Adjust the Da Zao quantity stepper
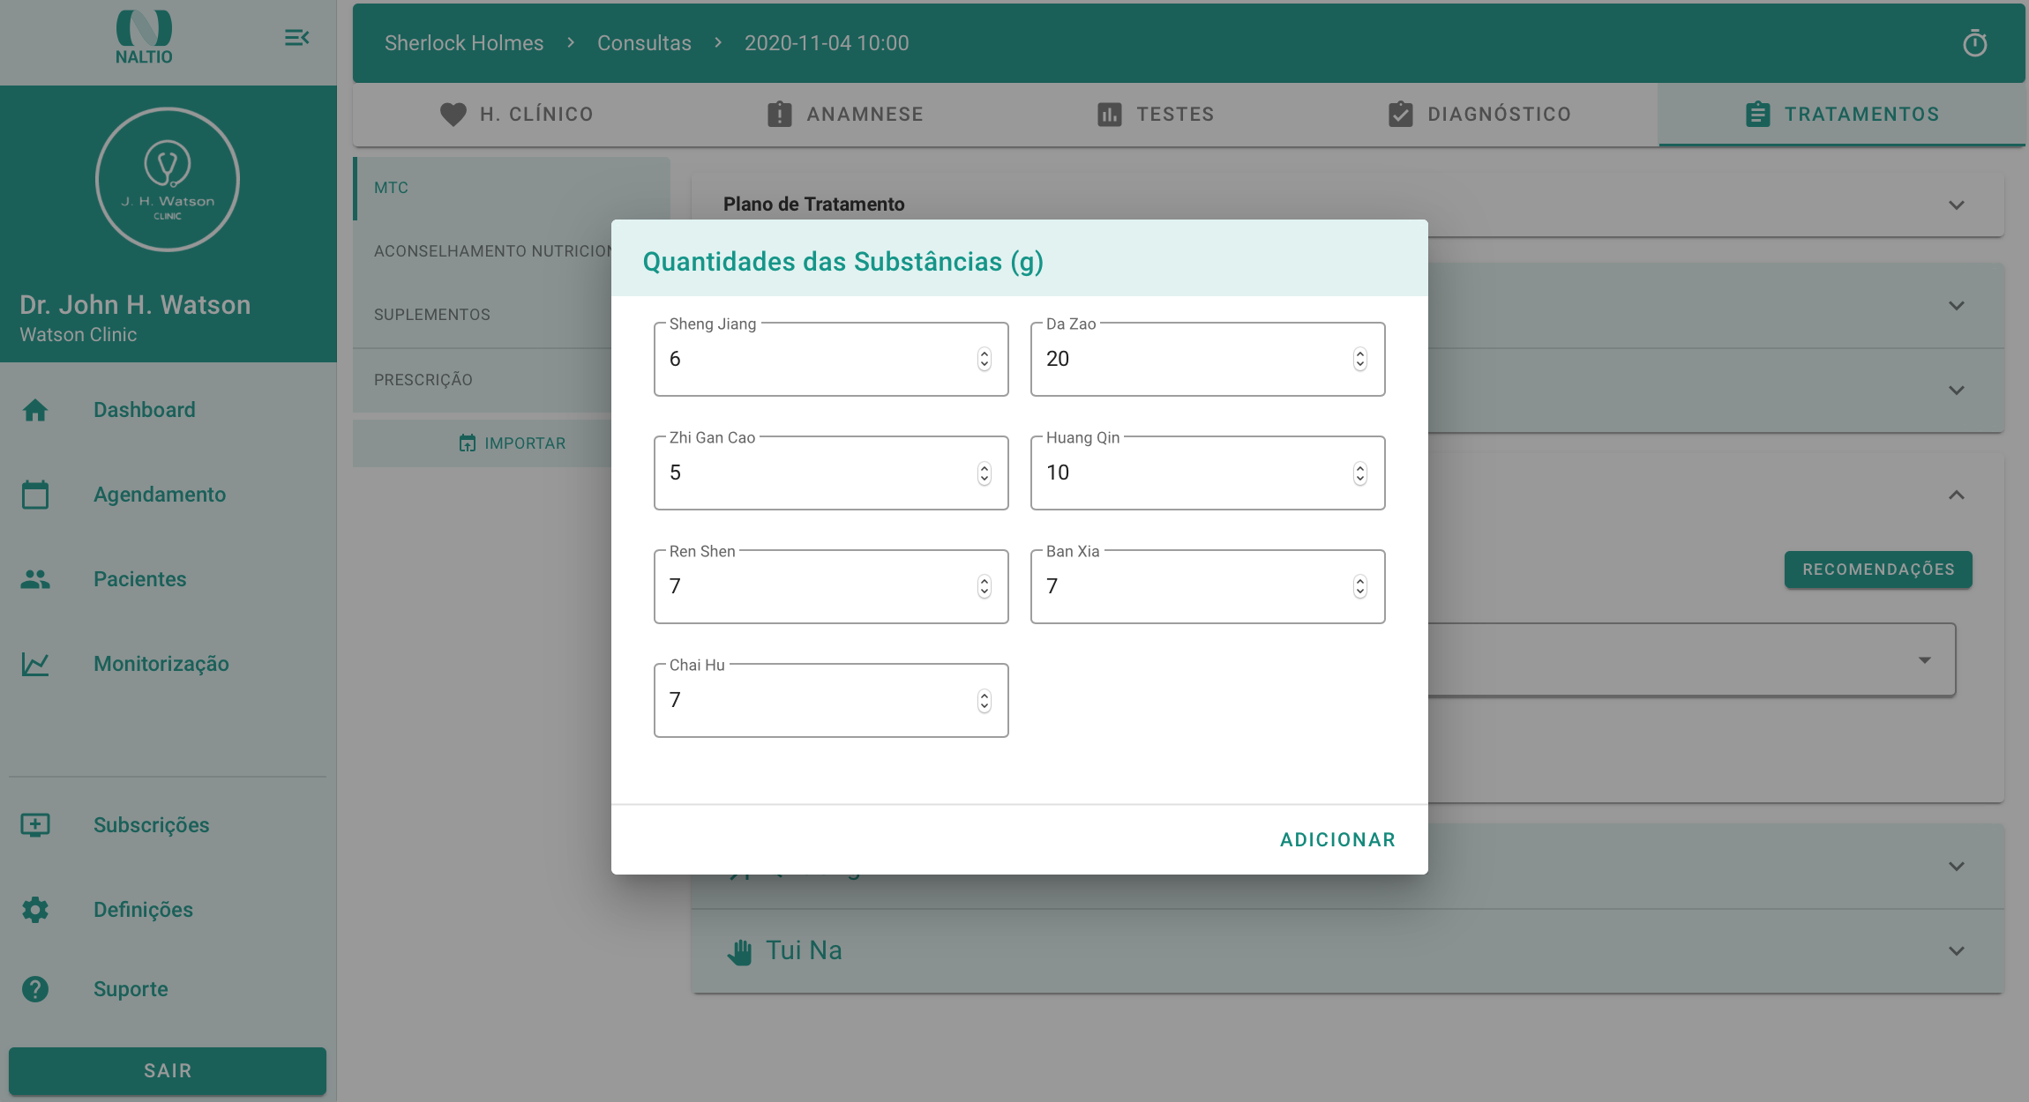Screen dimensions: 2029x1102 coord(1359,359)
